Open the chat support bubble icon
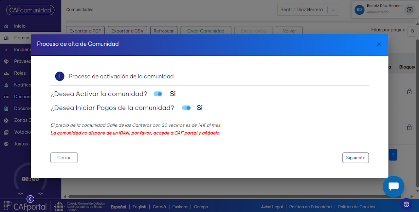This screenshot has width=419, height=212. [x=393, y=186]
